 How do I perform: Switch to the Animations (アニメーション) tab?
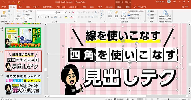coord(61,7)
